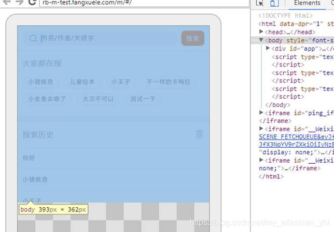The height and width of the screenshot is (232, 334).
Task: Select the third script type line
Action: (x=302, y=89)
